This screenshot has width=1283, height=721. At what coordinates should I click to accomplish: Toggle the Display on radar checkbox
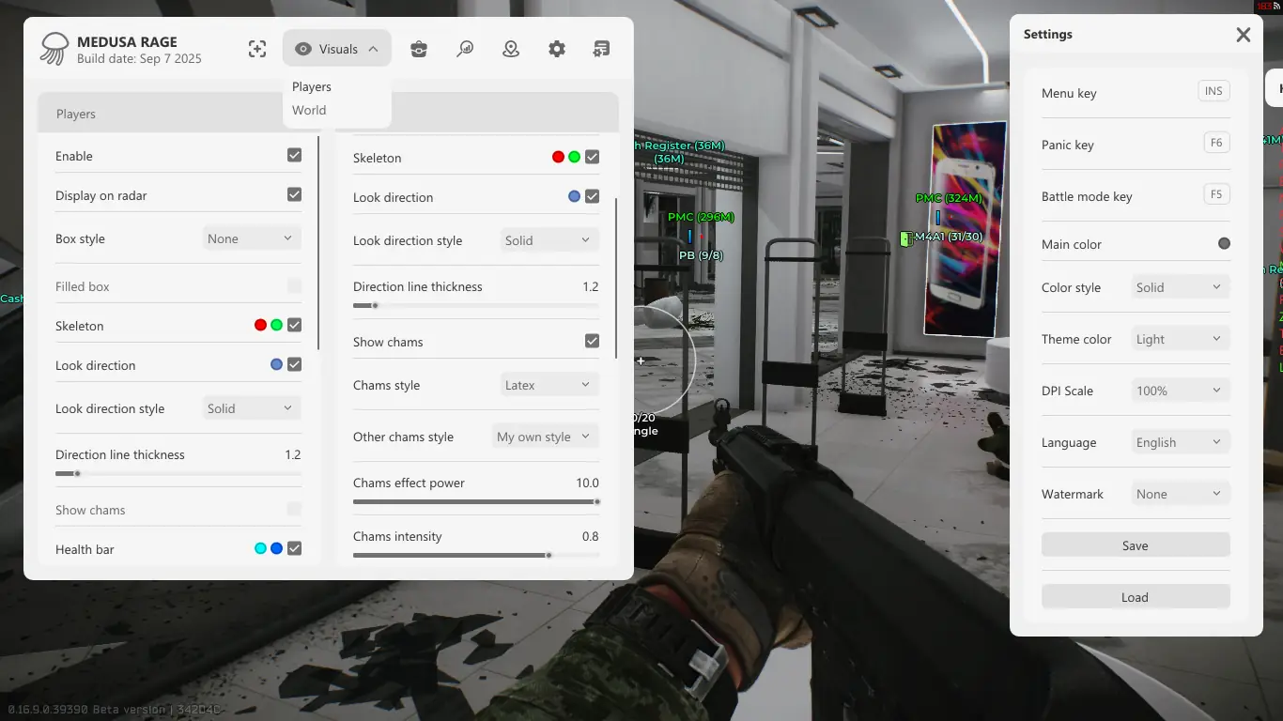click(295, 194)
